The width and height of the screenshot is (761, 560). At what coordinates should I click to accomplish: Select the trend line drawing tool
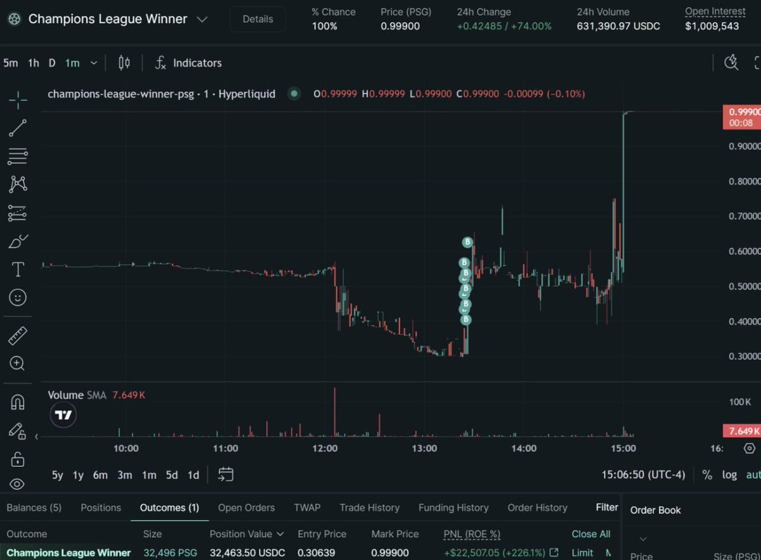click(x=18, y=128)
